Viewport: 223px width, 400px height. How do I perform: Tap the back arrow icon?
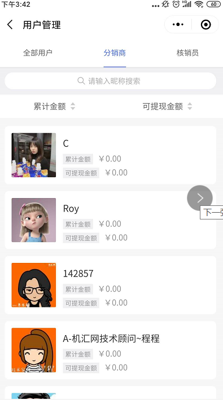point(10,25)
